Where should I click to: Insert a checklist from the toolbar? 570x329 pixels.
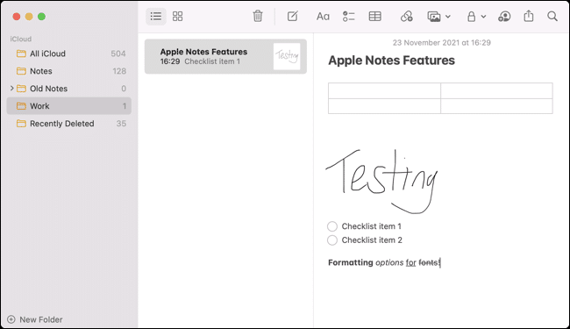(349, 17)
